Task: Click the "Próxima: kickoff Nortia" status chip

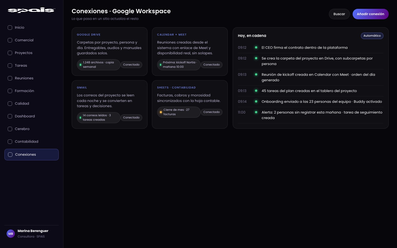Action: click(x=179, y=65)
